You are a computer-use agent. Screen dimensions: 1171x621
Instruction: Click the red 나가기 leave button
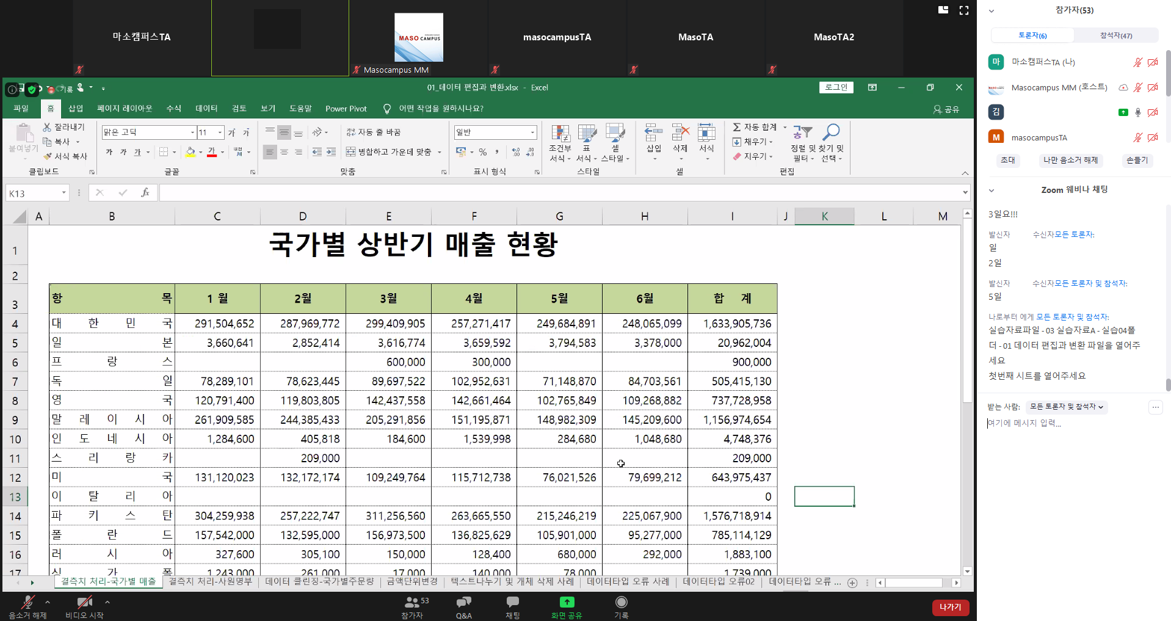(x=950, y=607)
